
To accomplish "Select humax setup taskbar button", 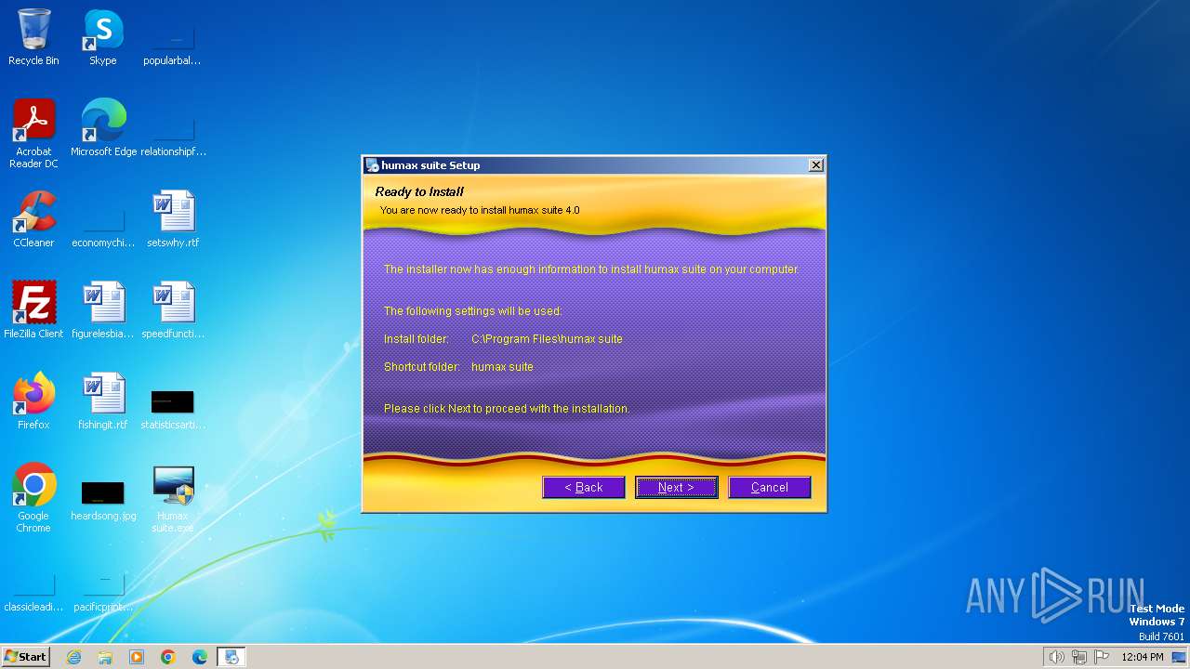I will click(x=231, y=657).
